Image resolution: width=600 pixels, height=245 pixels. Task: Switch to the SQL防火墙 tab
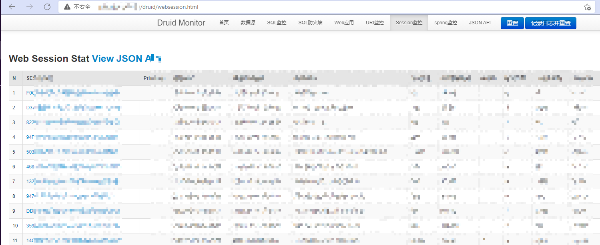coord(310,23)
